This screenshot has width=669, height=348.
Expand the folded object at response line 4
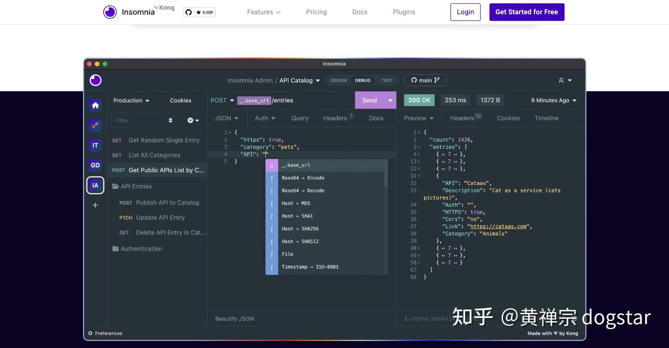click(419, 154)
